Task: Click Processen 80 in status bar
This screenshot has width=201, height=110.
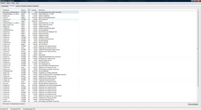Action: tap(4, 109)
